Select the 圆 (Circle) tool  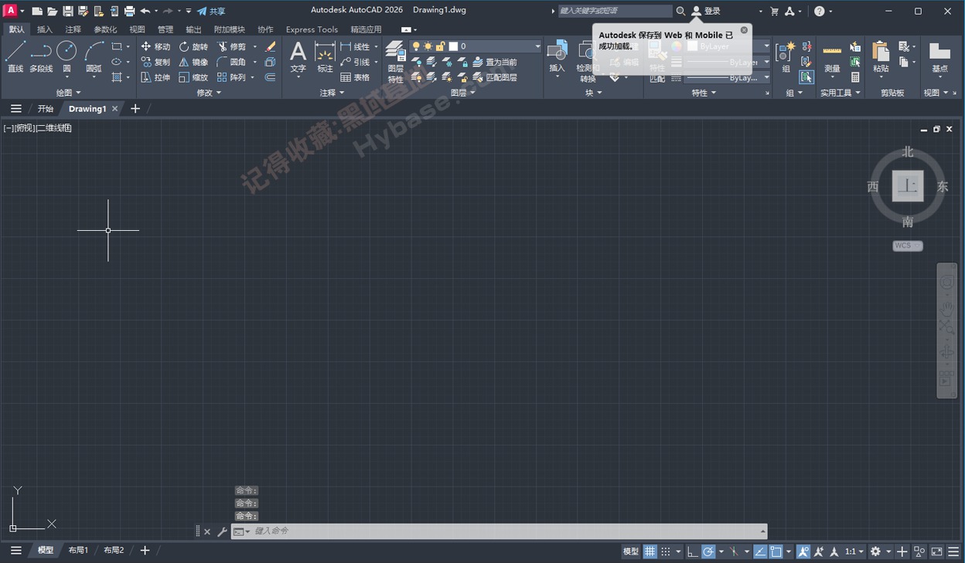66,57
